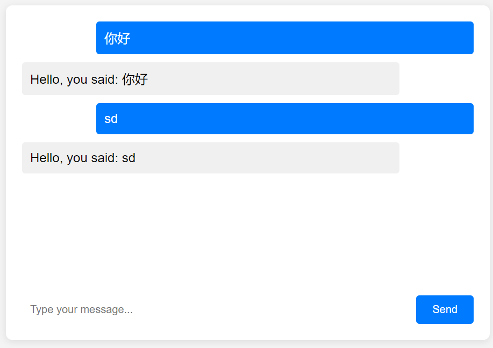
Task: Click the blank space left of the 'sd' bubble
Action: point(59,119)
